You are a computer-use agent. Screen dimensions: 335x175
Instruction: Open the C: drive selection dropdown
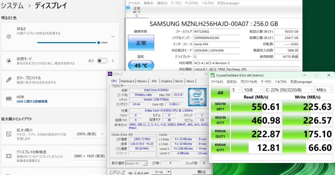pos(289,90)
